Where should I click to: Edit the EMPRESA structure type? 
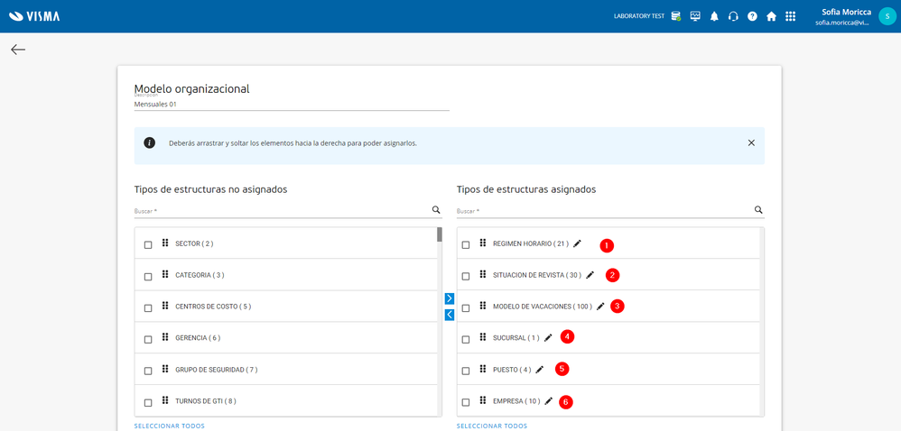pos(549,401)
